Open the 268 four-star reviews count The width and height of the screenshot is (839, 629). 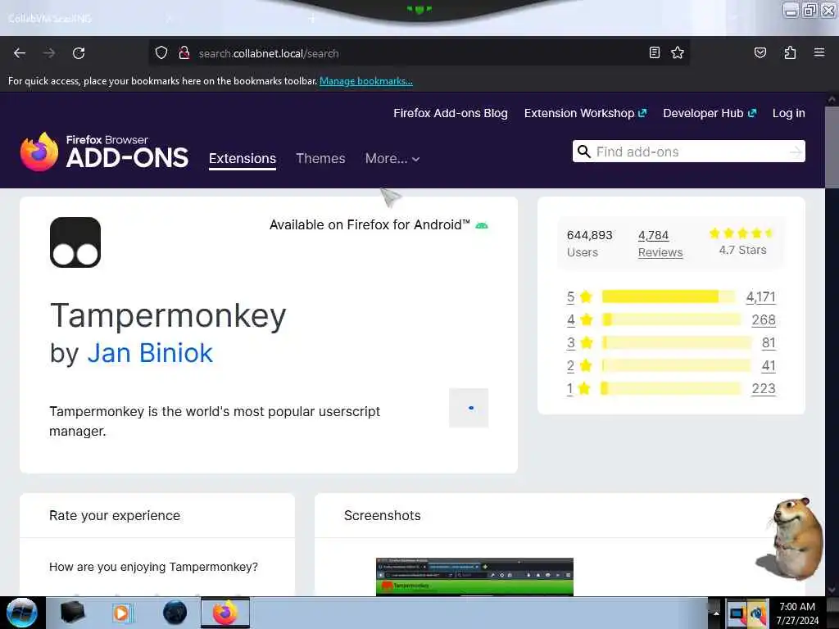pyautogui.click(x=764, y=319)
